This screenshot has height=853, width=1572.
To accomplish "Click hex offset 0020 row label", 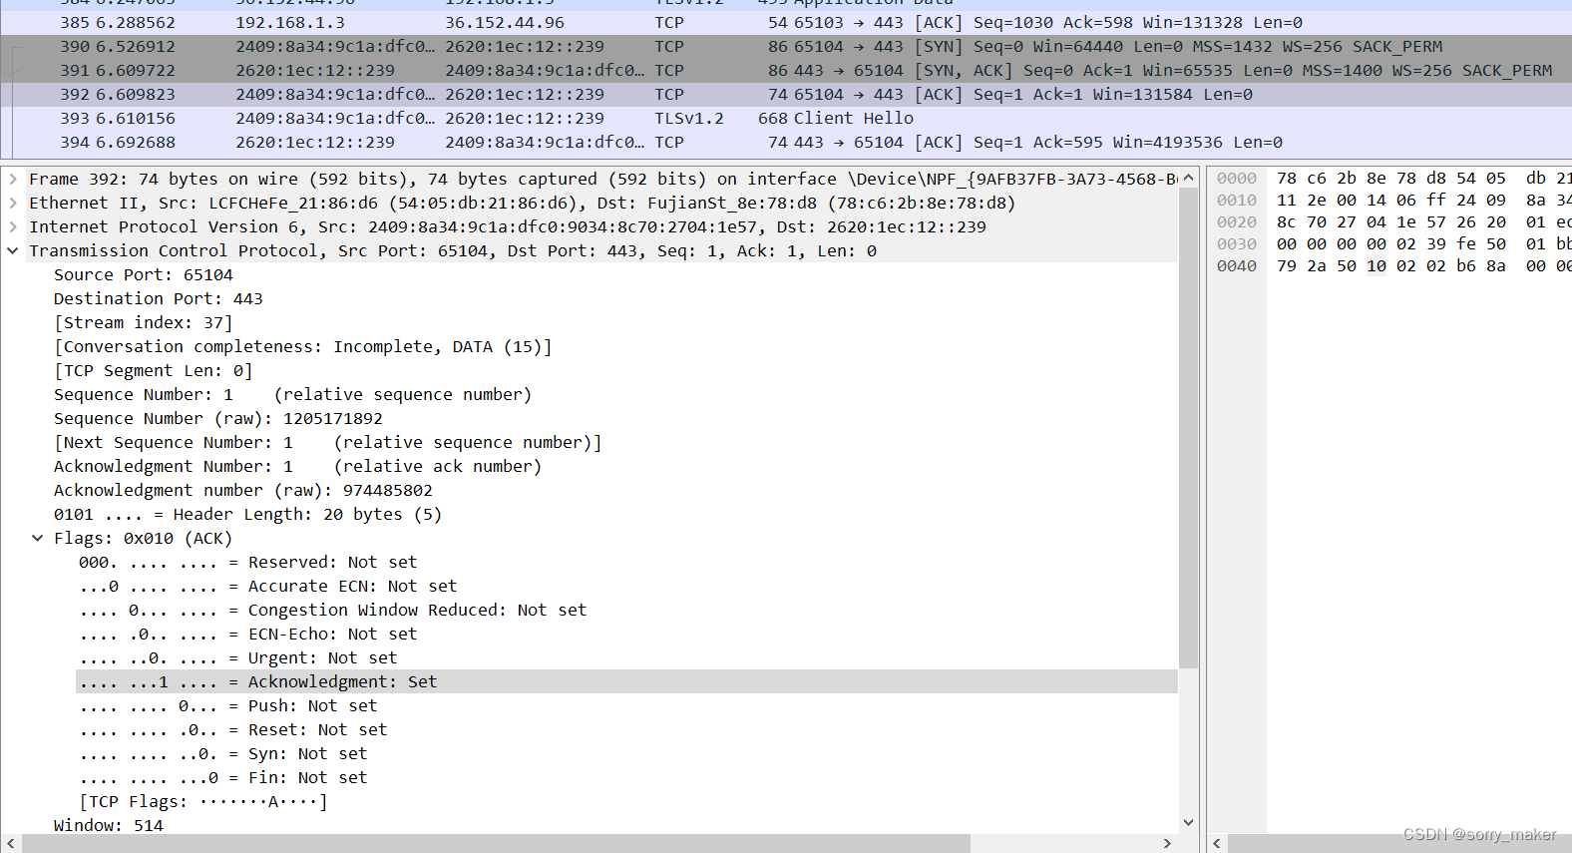I will pyautogui.click(x=1237, y=222).
